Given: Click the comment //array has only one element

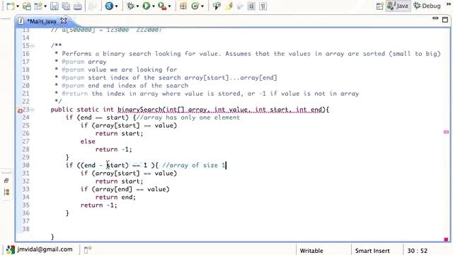Looking at the screenshot, I should pos(188,118).
